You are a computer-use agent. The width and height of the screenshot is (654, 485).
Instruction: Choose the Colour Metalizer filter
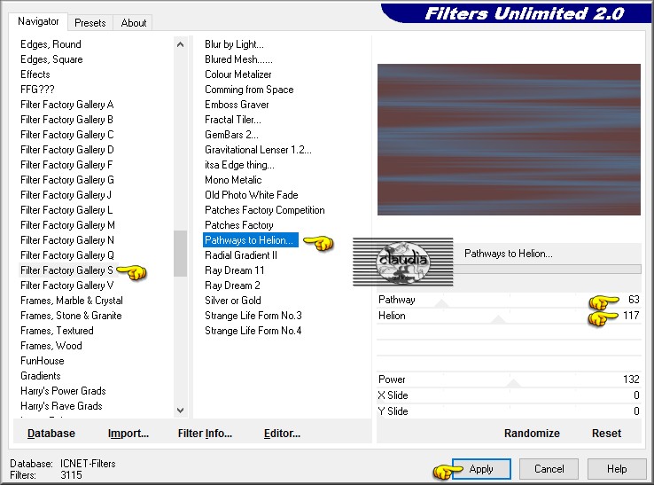pyautogui.click(x=238, y=74)
